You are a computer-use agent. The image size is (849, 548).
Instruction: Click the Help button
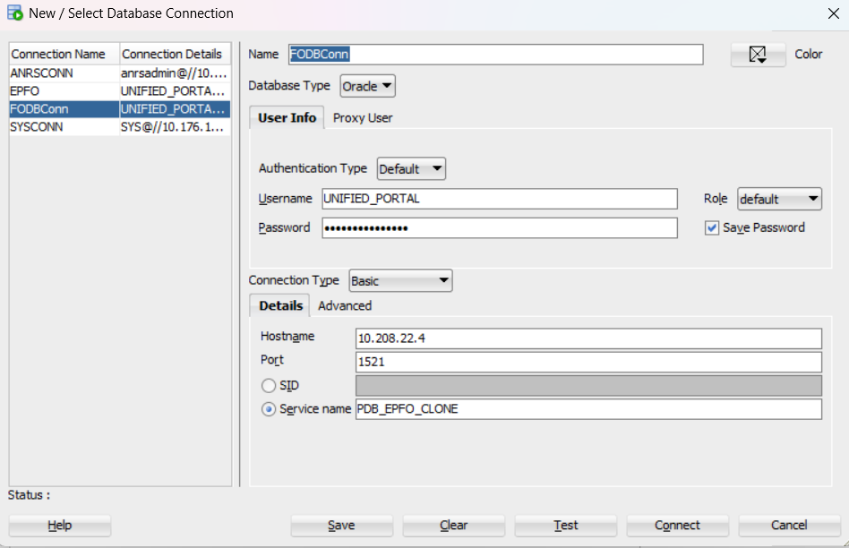coord(60,526)
